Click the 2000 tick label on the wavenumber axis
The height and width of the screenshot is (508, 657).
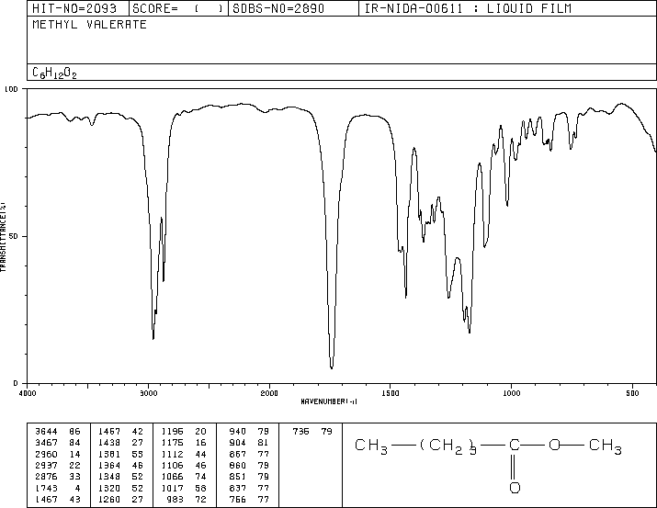click(268, 392)
